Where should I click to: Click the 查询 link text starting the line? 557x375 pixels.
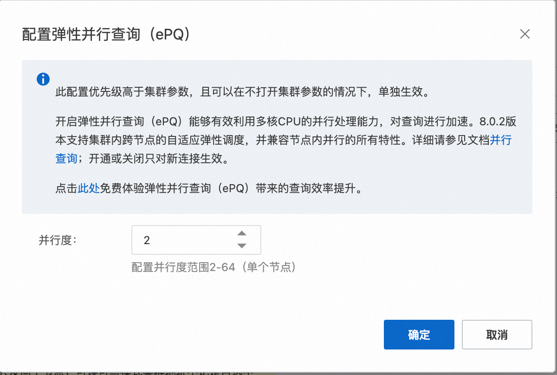pos(66,158)
